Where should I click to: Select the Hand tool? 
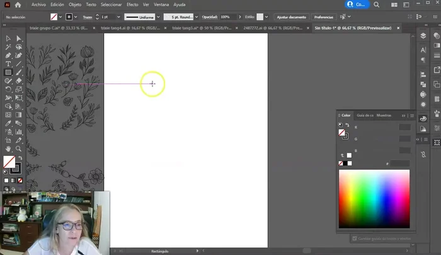click(8, 148)
